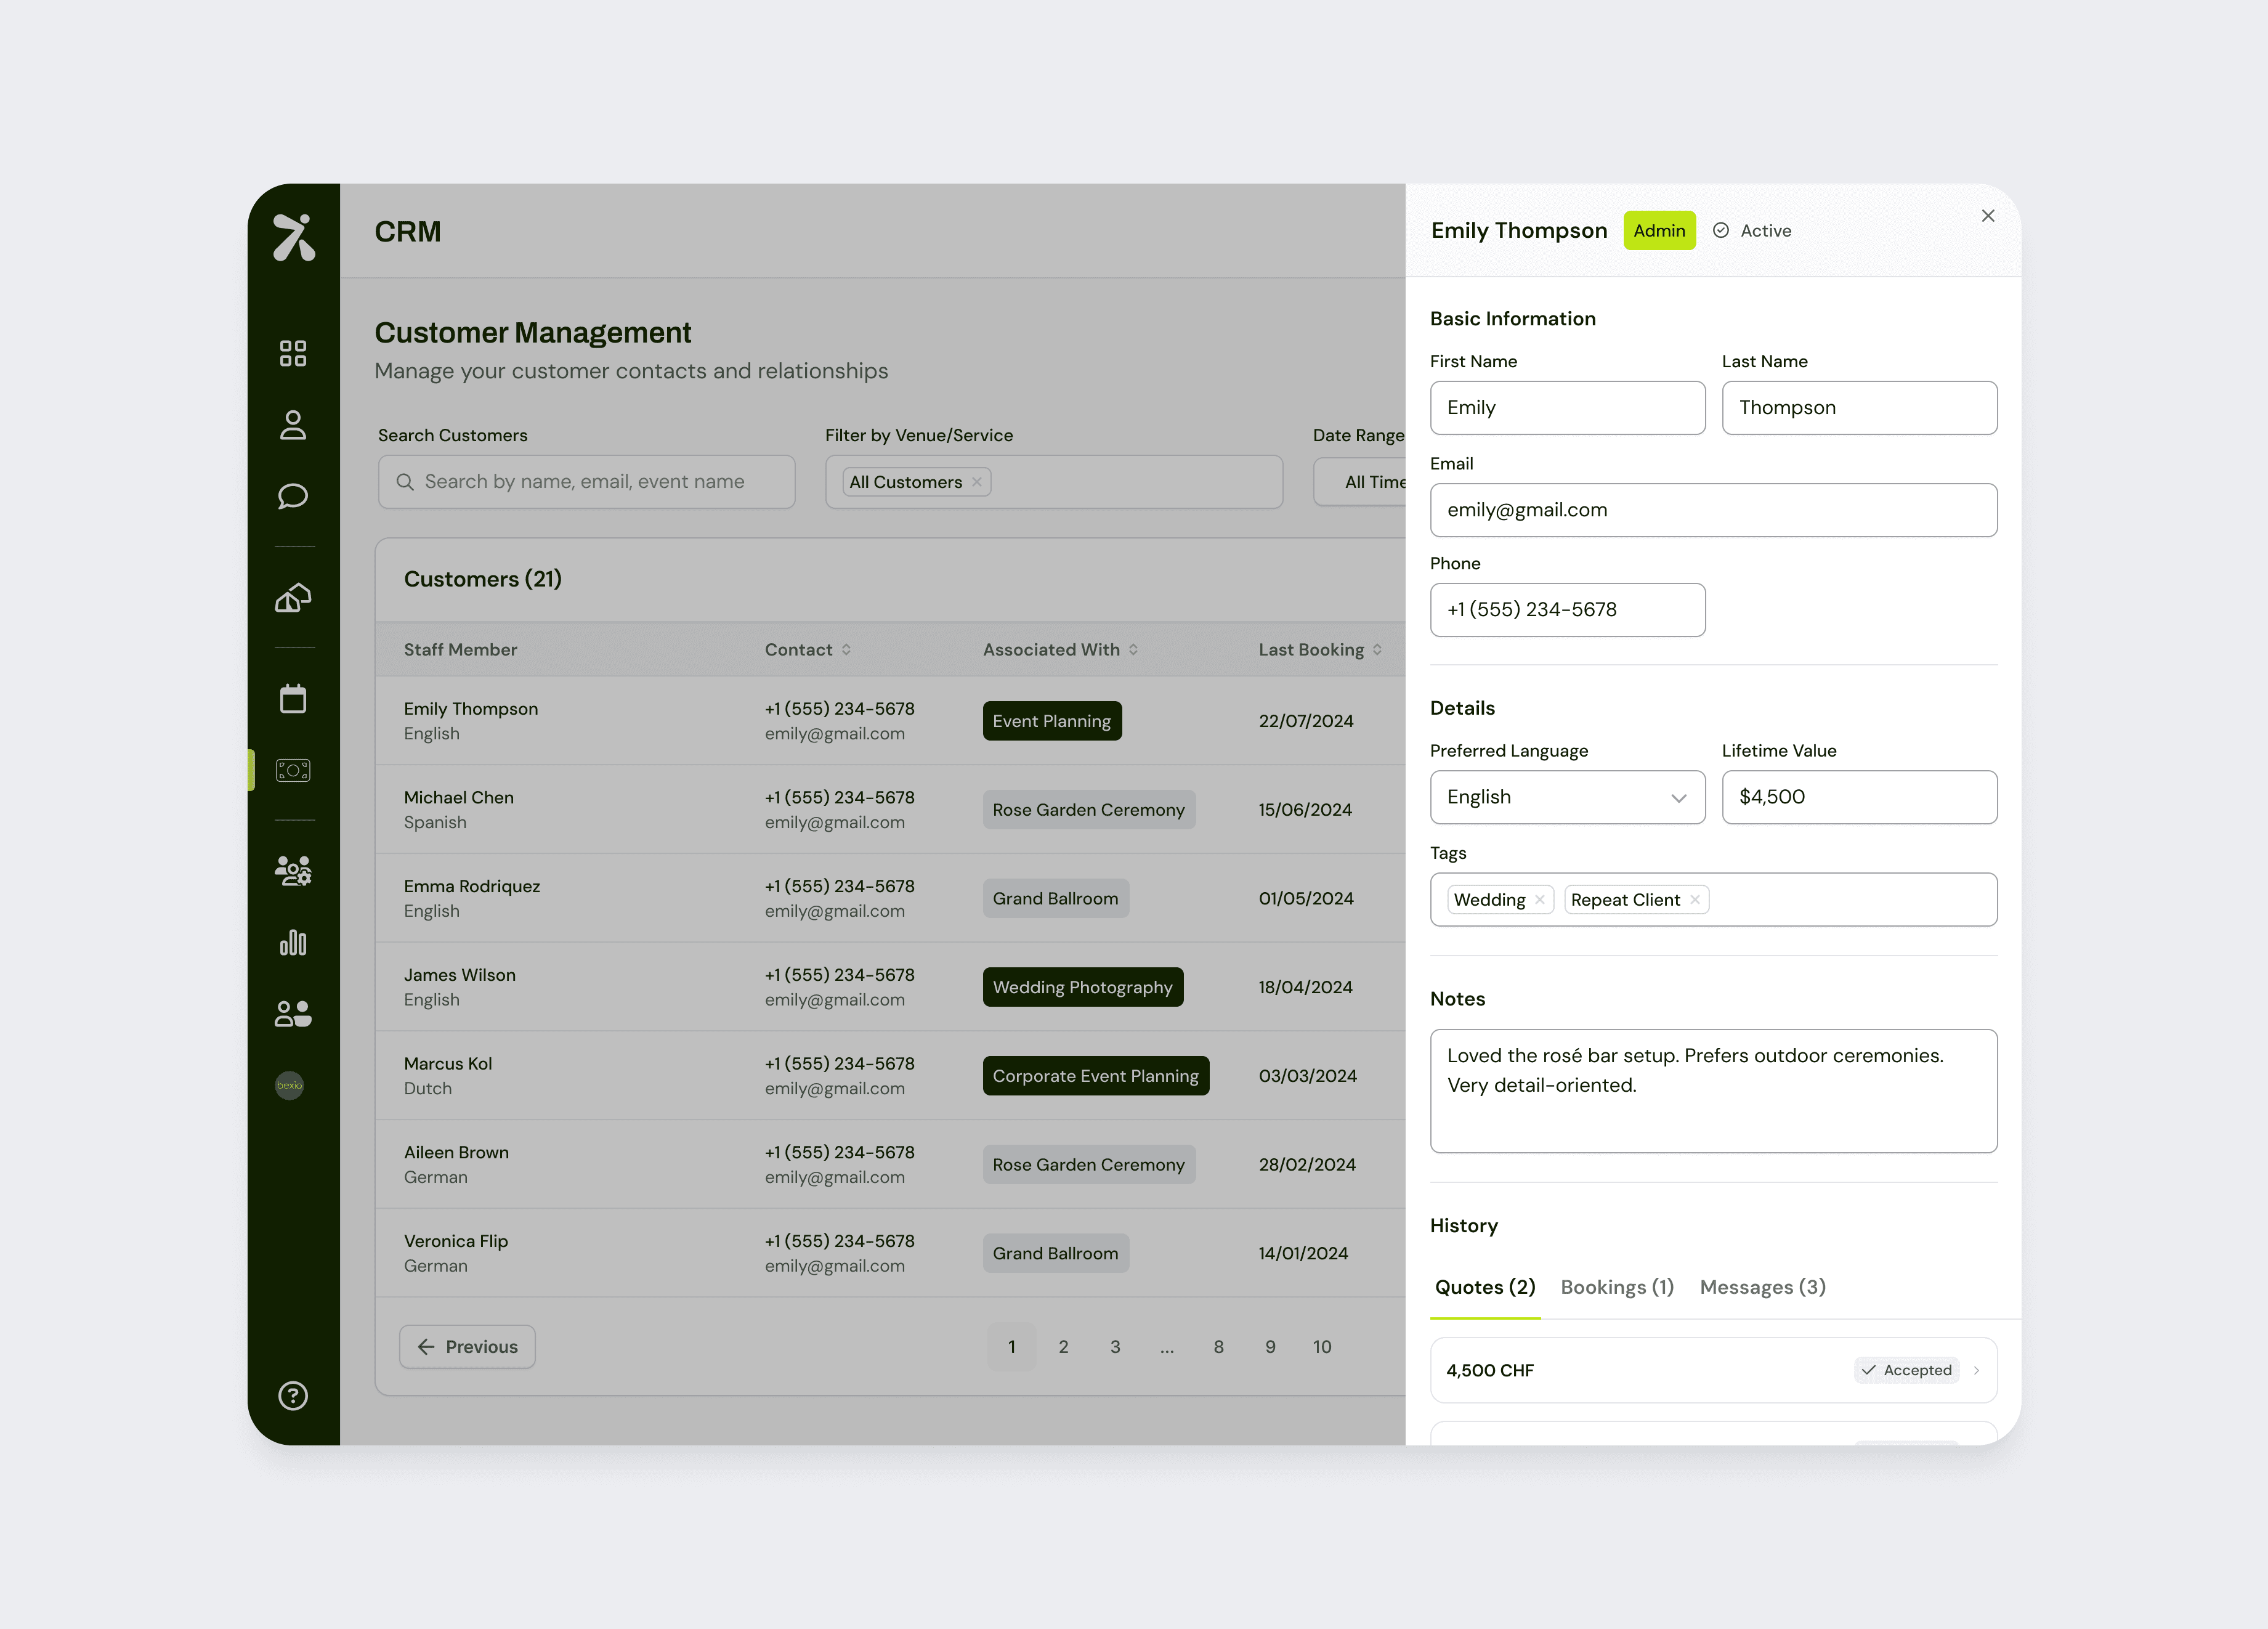Click the bexio integration icon
The width and height of the screenshot is (2268, 1629).
click(x=290, y=1085)
